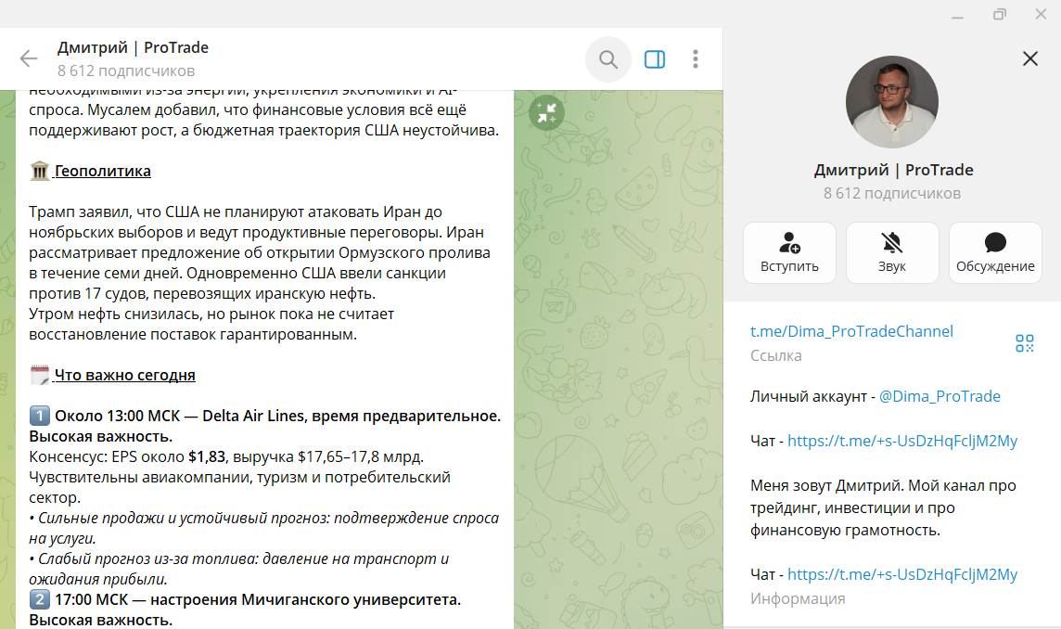Close the channel info panel
The image size is (1061, 629).
(x=1029, y=58)
